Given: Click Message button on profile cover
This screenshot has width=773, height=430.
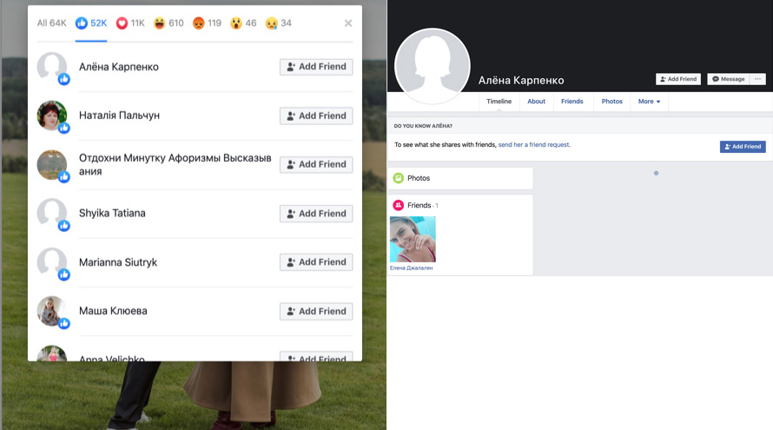Looking at the screenshot, I should pos(729,79).
